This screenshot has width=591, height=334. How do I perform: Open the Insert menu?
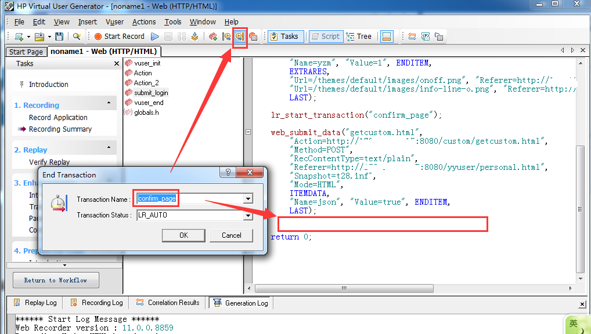pos(88,22)
